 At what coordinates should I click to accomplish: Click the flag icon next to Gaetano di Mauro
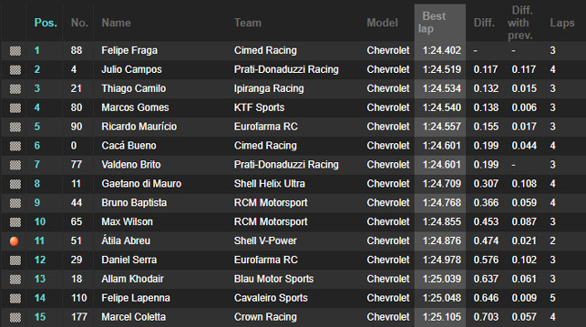point(15,184)
